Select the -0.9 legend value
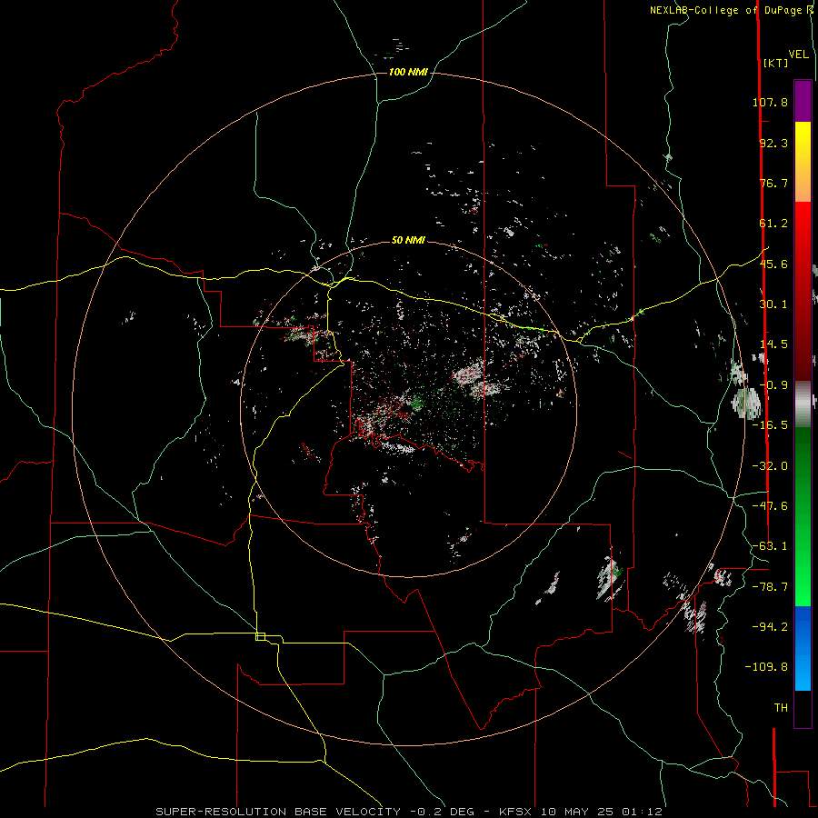 tap(773, 385)
